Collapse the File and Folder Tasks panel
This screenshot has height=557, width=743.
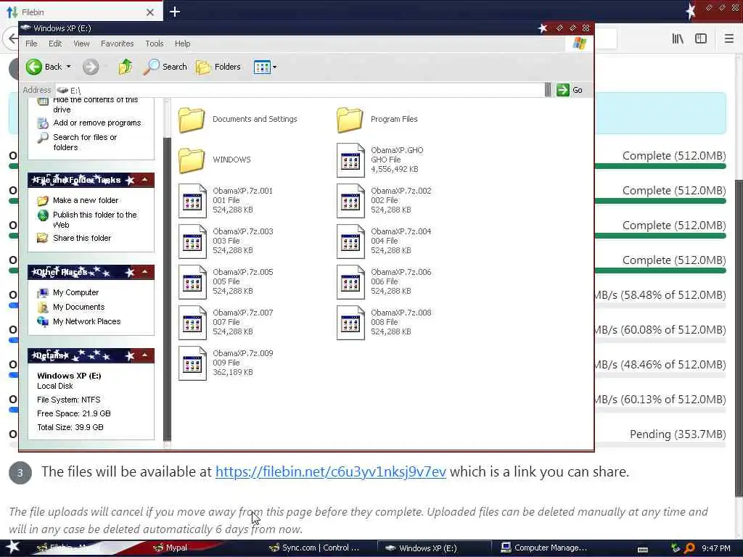[x=144, y=180]
